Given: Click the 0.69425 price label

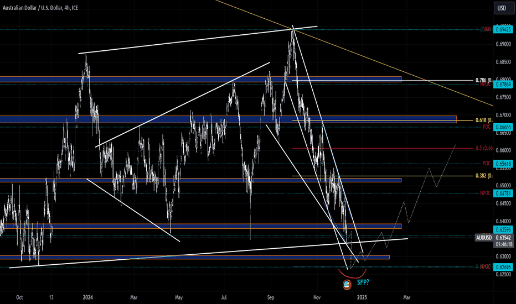Looking at the screenshot, I should (503, 29).
